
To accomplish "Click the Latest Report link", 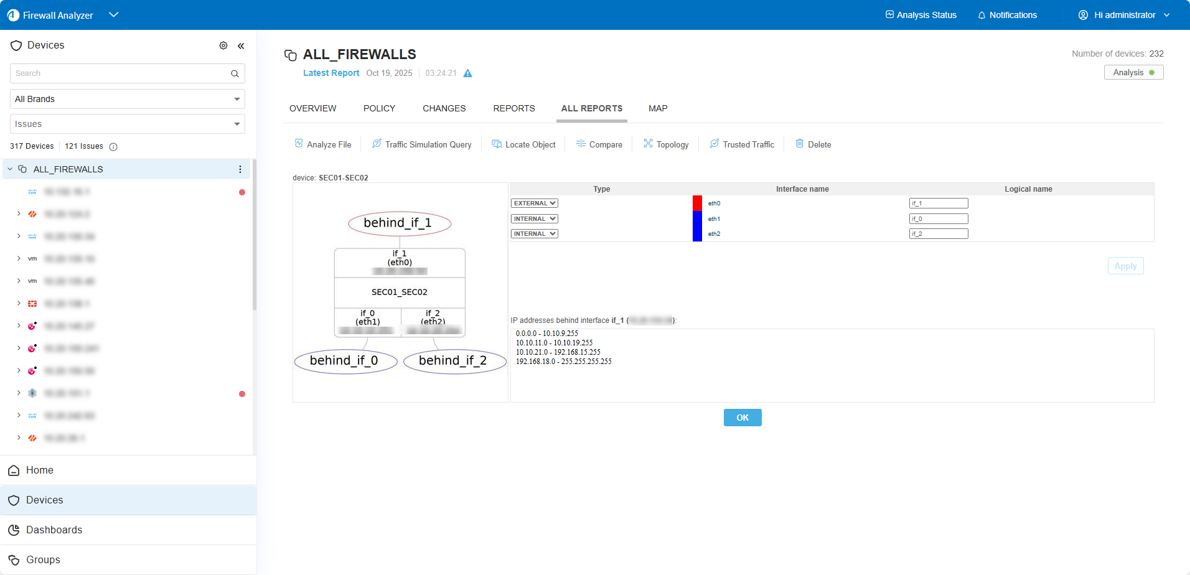I will [331, 73].
